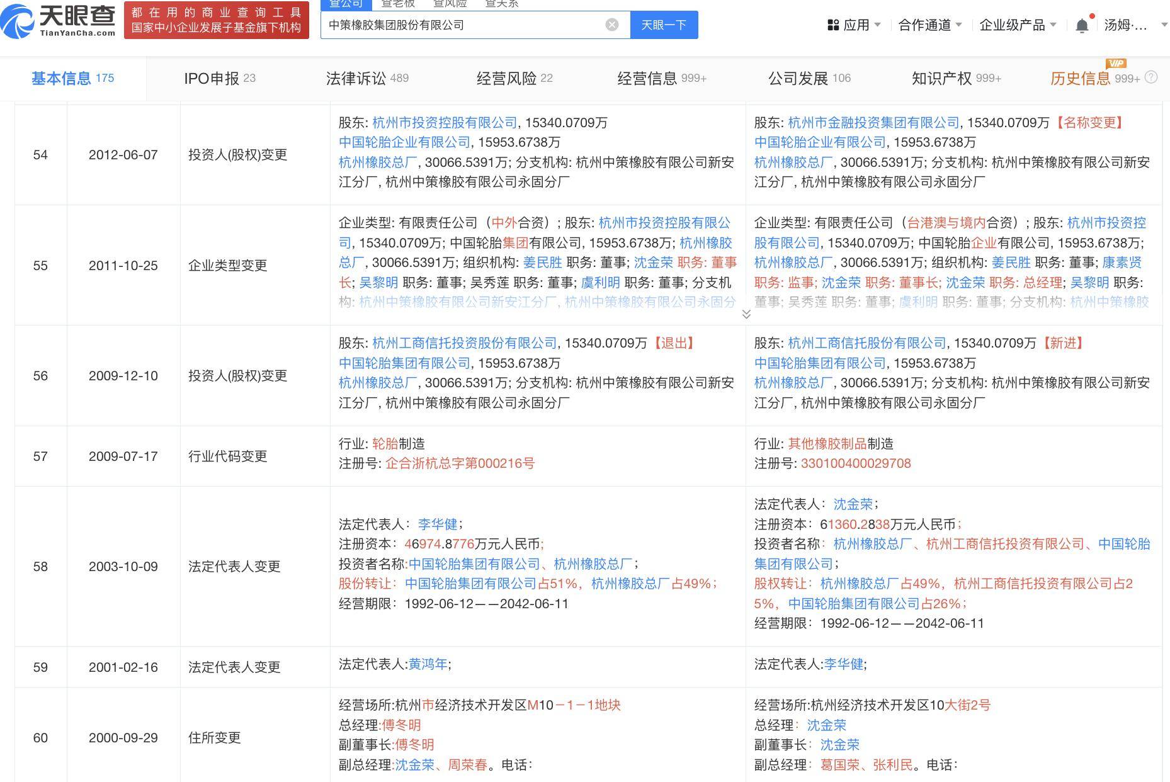The width and height of the screenshot is (1170, 782).
Task: Click the TianYanCha logo icon
Action: tap(19, 20)
